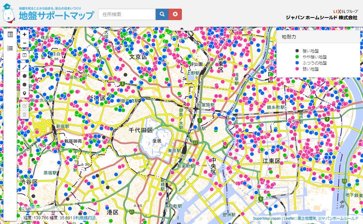Select the place marker pin tool
The width and height of the screenshot is (363, 224).
click(x=24, y=94)
